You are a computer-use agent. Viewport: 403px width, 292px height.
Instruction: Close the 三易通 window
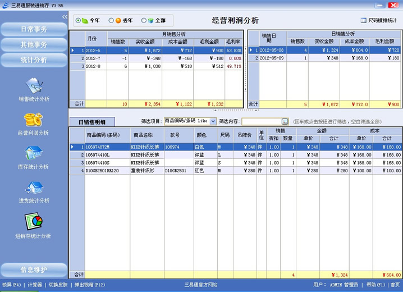[x=393, y=5]
